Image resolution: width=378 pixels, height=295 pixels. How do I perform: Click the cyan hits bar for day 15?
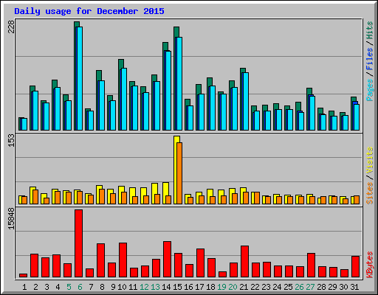click(179, 83)
